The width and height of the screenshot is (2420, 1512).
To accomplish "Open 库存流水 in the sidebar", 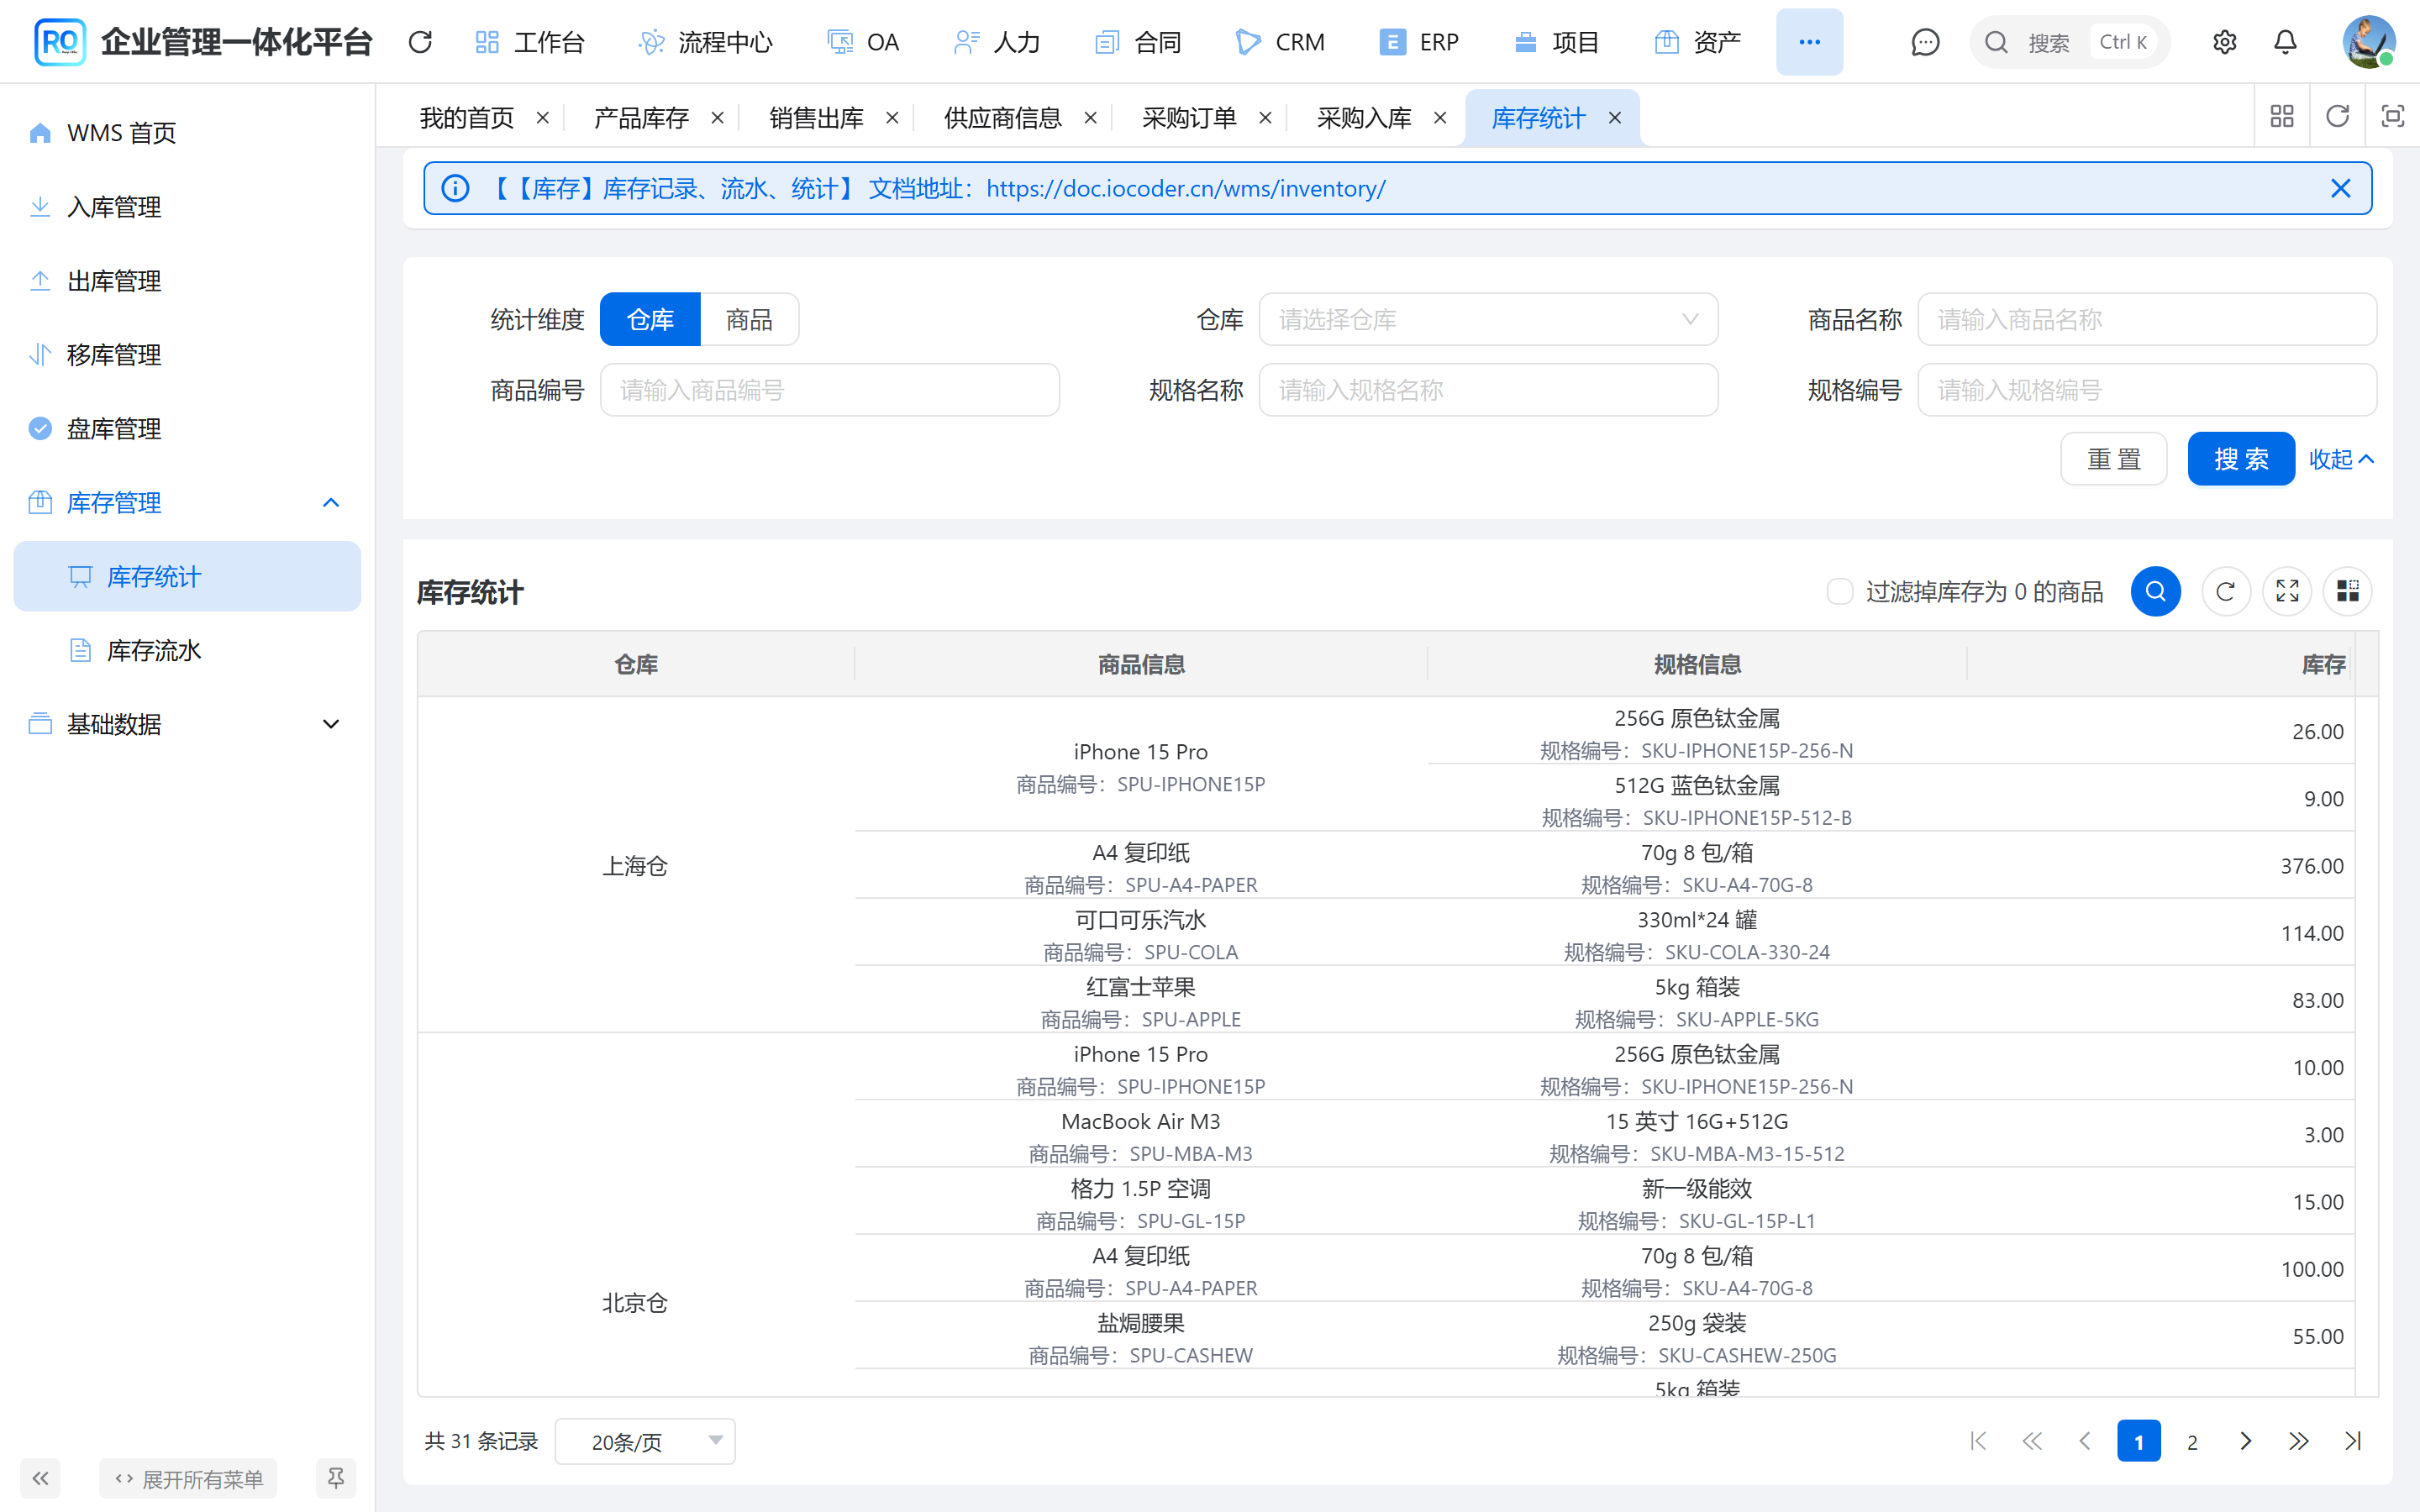I will tap(187, 651).
